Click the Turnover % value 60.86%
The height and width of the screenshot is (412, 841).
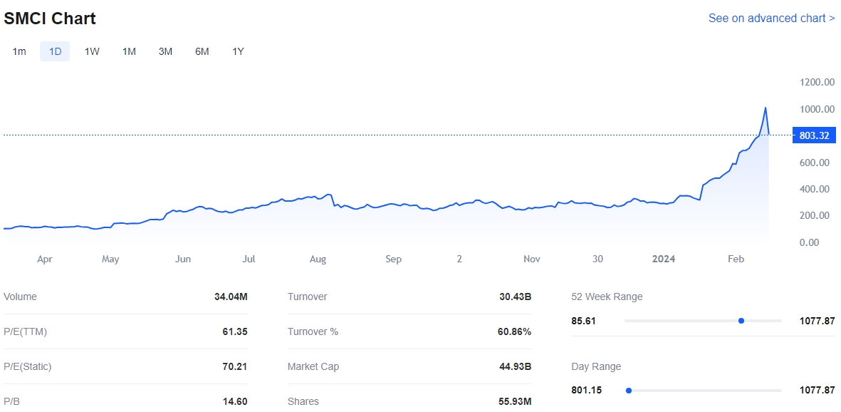click(513, 331)
